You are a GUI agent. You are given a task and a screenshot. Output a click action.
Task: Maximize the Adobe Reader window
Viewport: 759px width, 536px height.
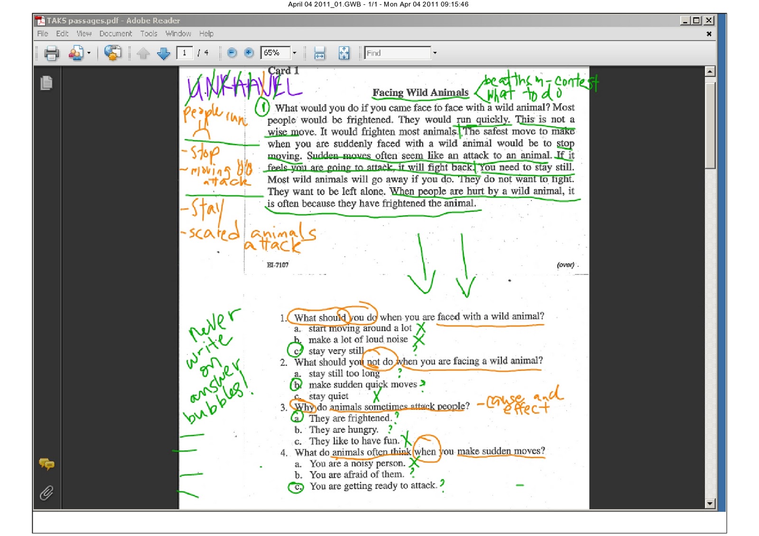696,20
